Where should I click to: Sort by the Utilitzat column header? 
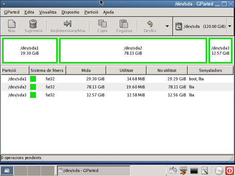(126, 70)
